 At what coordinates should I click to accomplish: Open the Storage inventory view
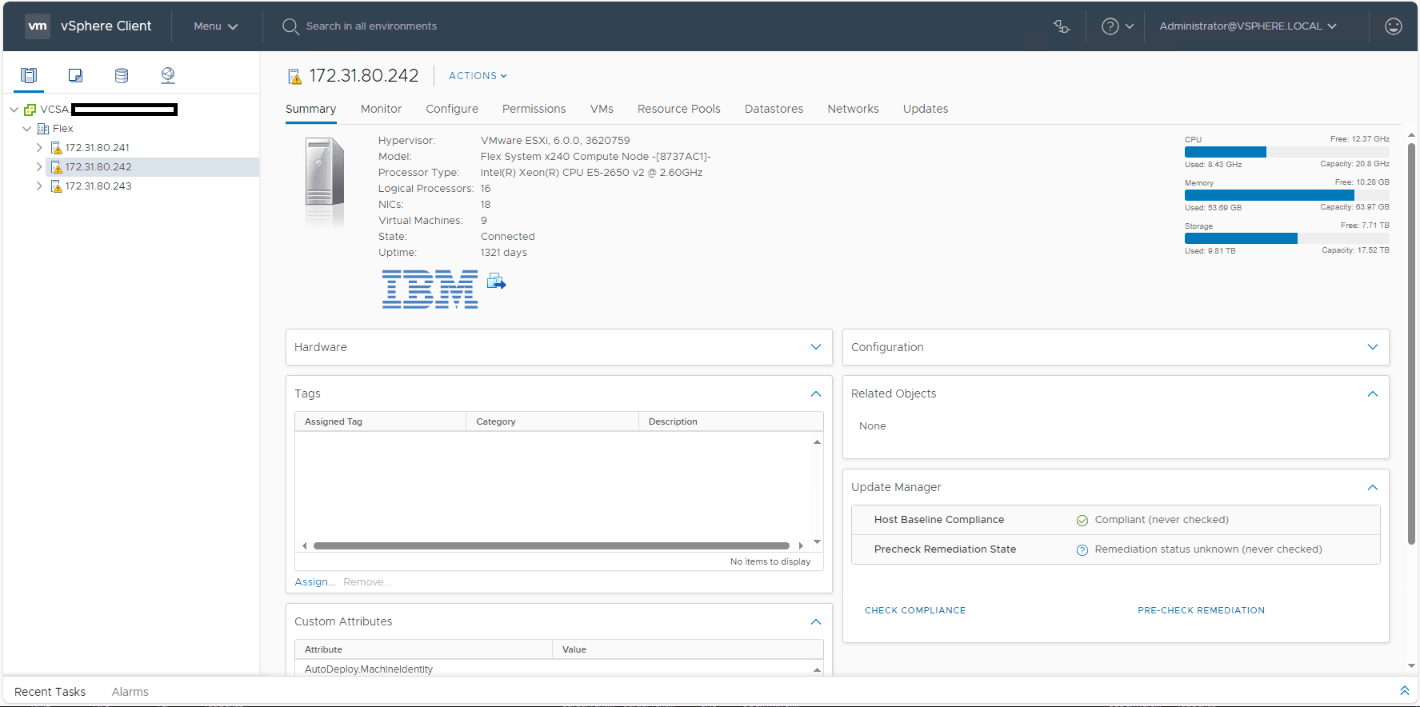point(122,75)
